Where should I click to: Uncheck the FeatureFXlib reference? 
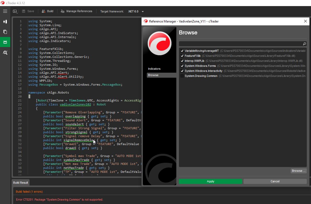[x=182, y=56]
